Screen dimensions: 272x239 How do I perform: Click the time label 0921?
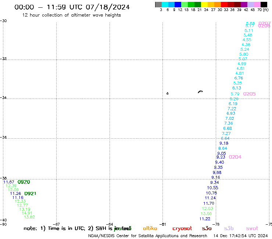(x=30, y=193)
